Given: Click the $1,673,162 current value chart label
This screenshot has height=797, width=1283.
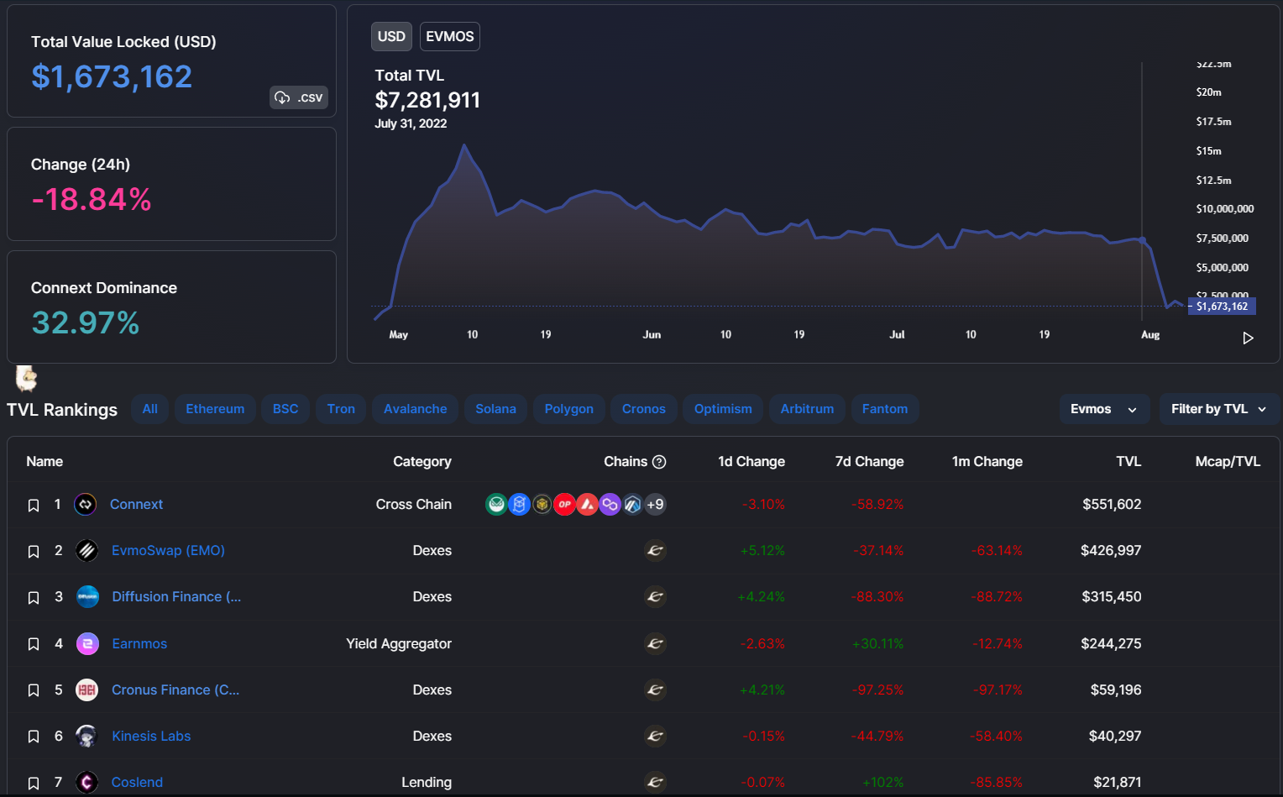Looking at the screenshot, I should 1223,307.
